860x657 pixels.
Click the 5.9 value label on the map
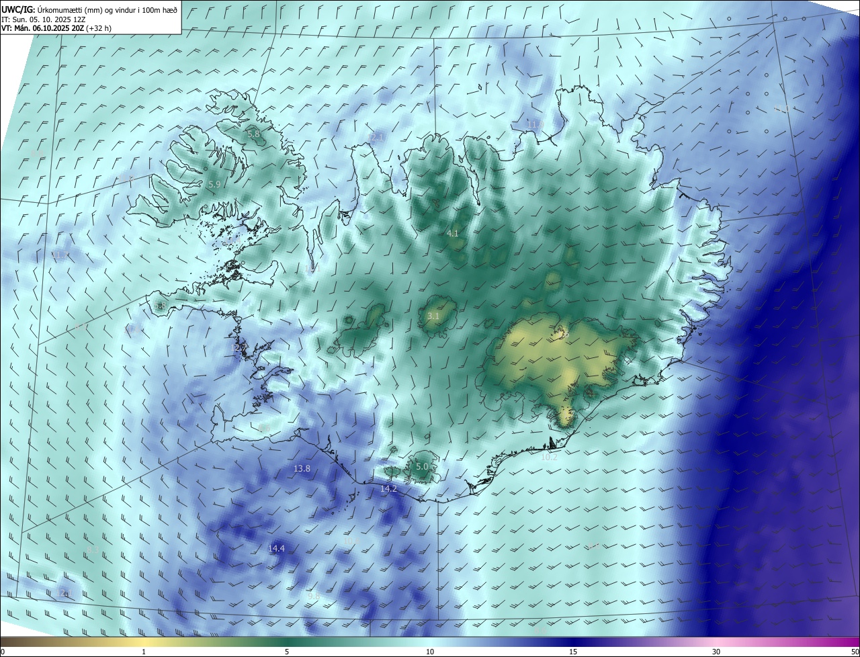(x=215, y=184)
